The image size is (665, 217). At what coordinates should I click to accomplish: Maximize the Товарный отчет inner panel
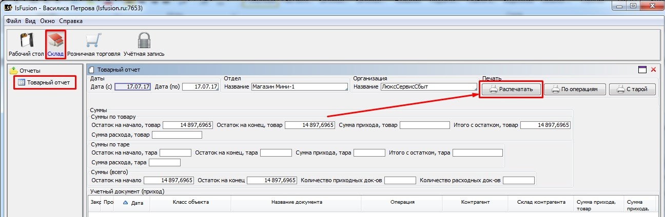click(642, 70)
